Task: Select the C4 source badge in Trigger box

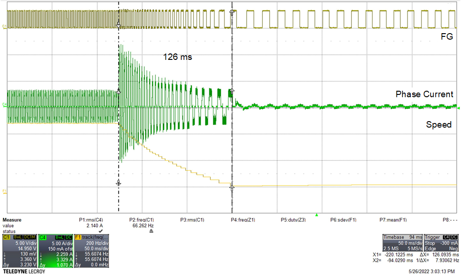Action: click(446, 237)
